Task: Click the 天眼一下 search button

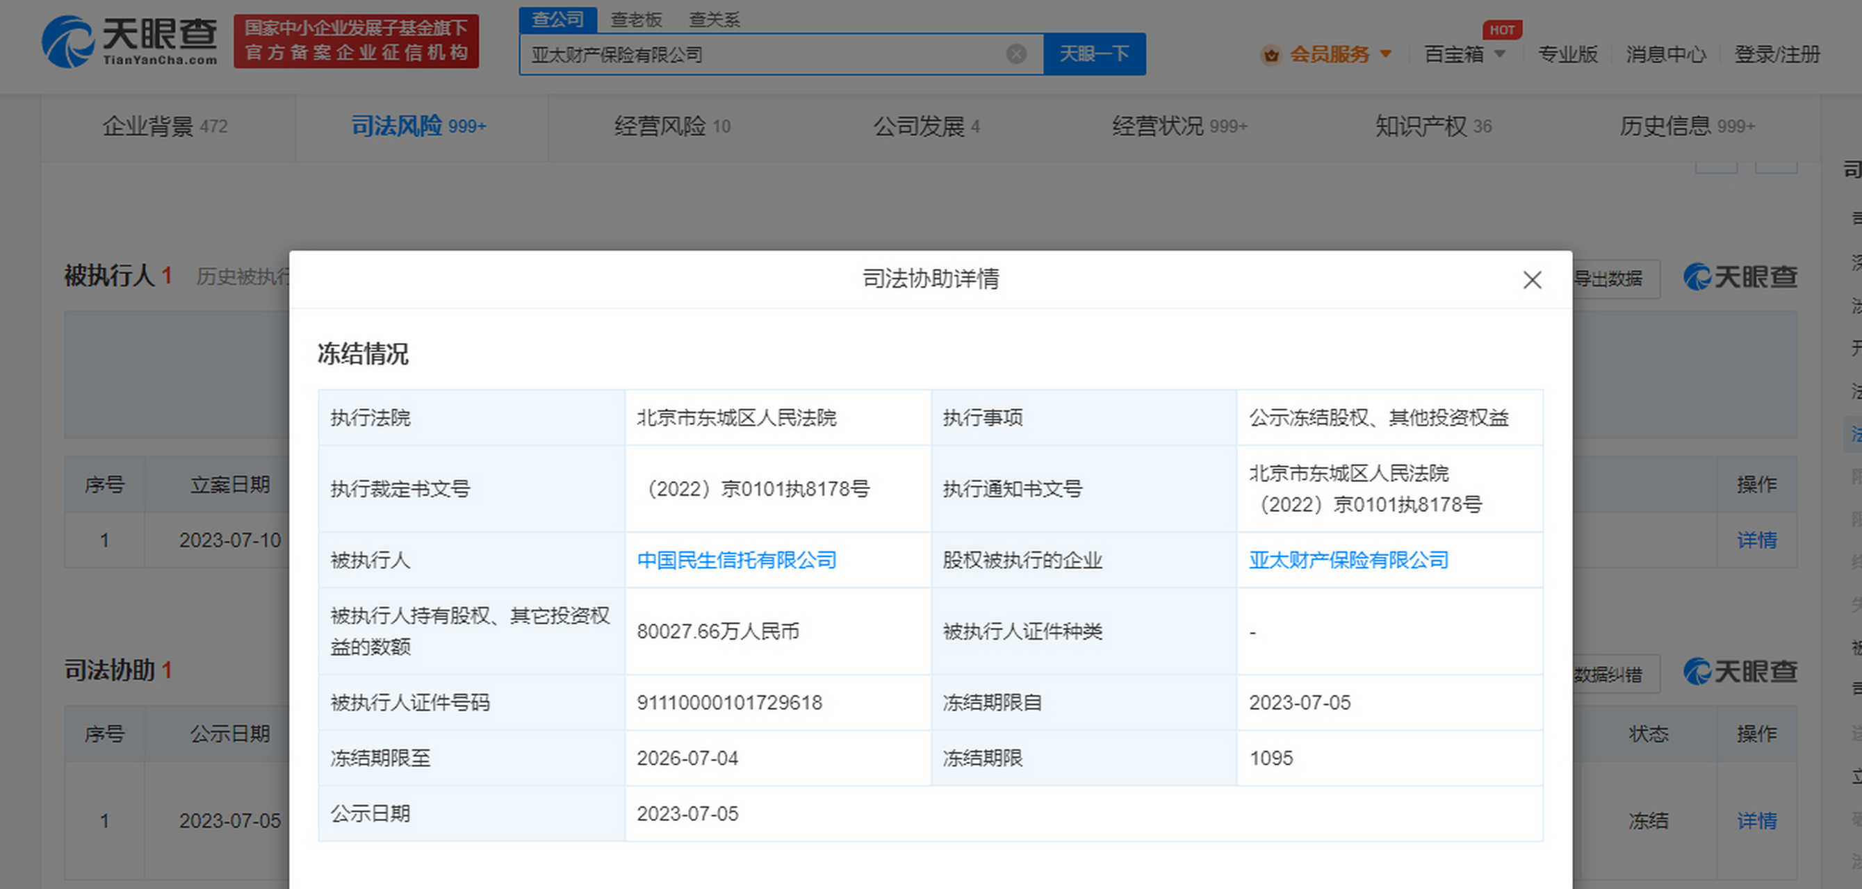Action: point(1095,53)
